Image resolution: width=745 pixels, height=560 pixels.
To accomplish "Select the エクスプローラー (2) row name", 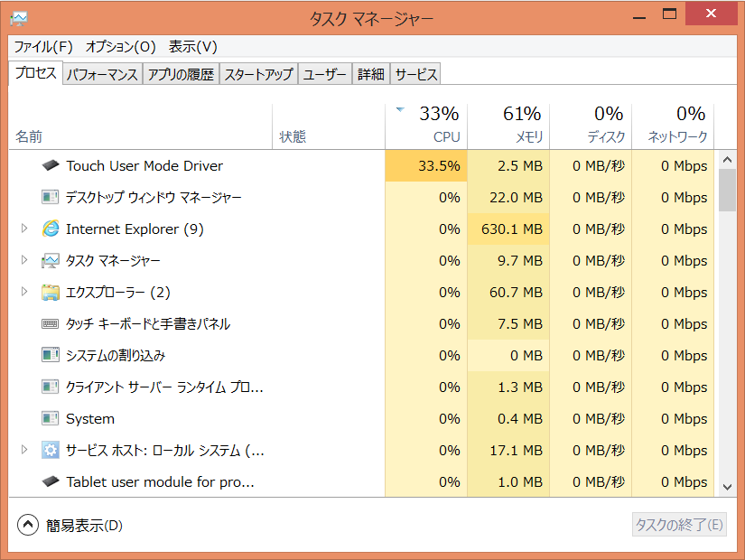I will pos(117,293).
